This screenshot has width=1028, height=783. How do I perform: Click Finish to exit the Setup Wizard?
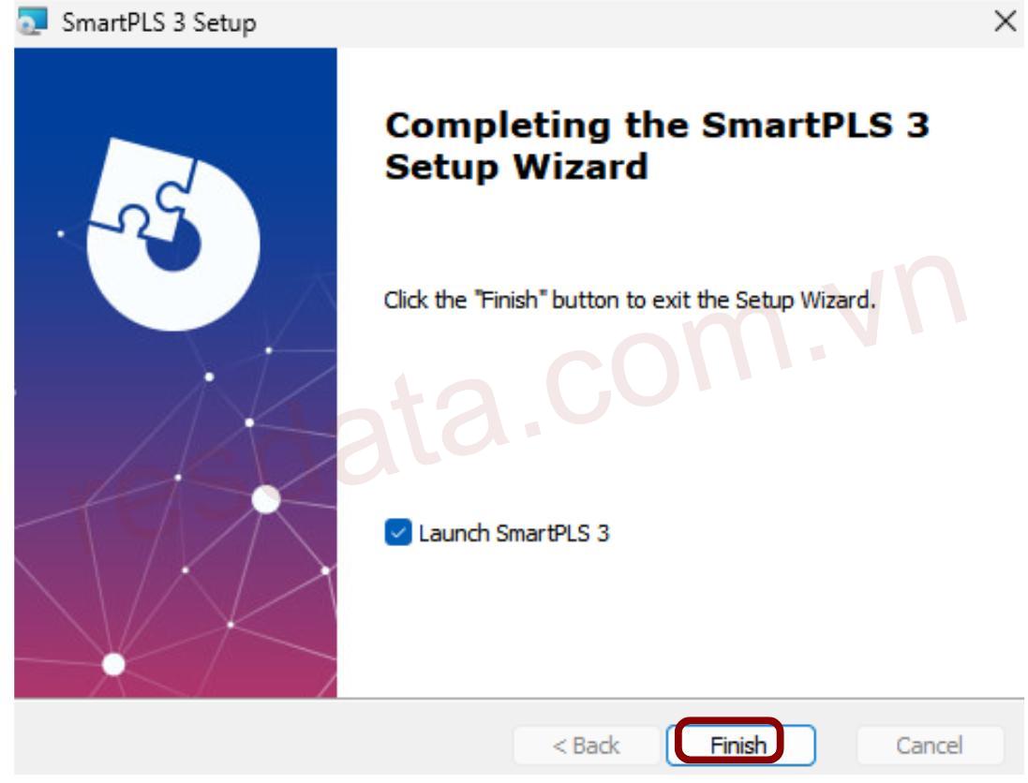pyautogui.click(x=740, y=745)
